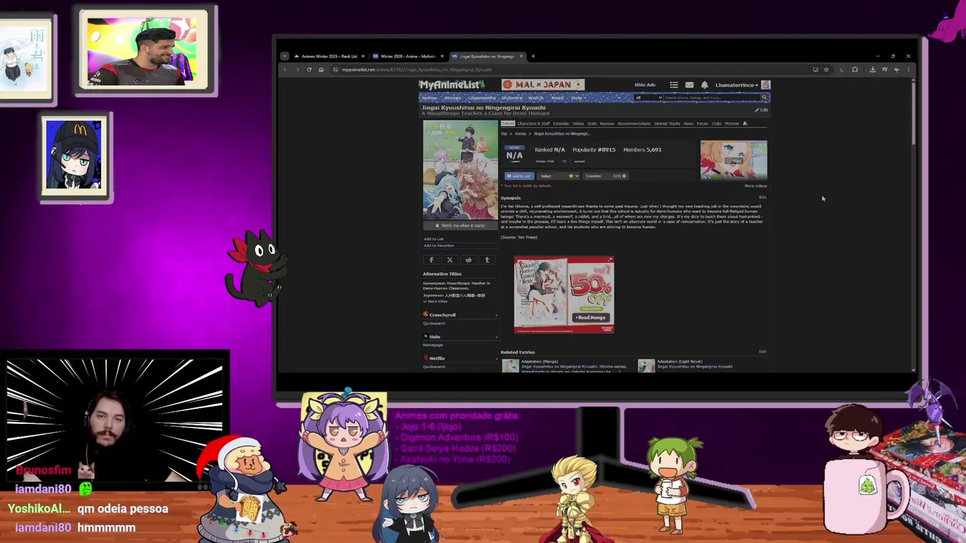Switch to the Episodes tab
The image size is (966, 543).
point(561,124)
